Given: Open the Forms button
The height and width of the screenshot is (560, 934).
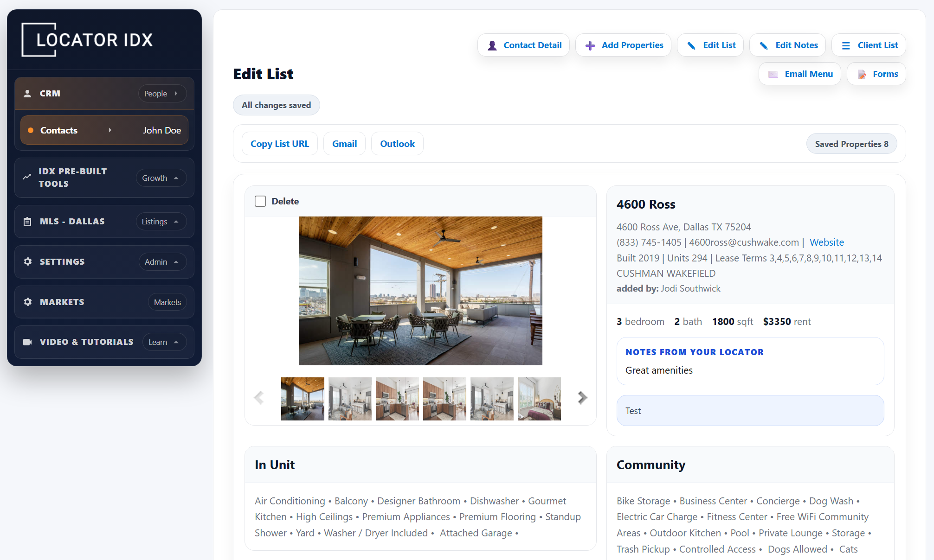Looking at the screenshot, I should (876, 74).
